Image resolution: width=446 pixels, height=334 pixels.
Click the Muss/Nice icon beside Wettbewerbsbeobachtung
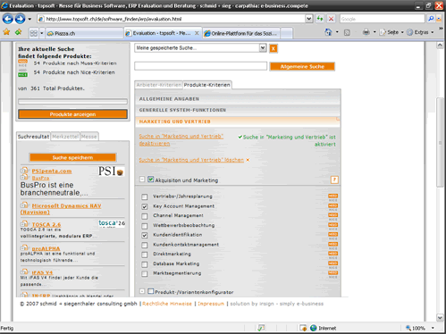332,226
